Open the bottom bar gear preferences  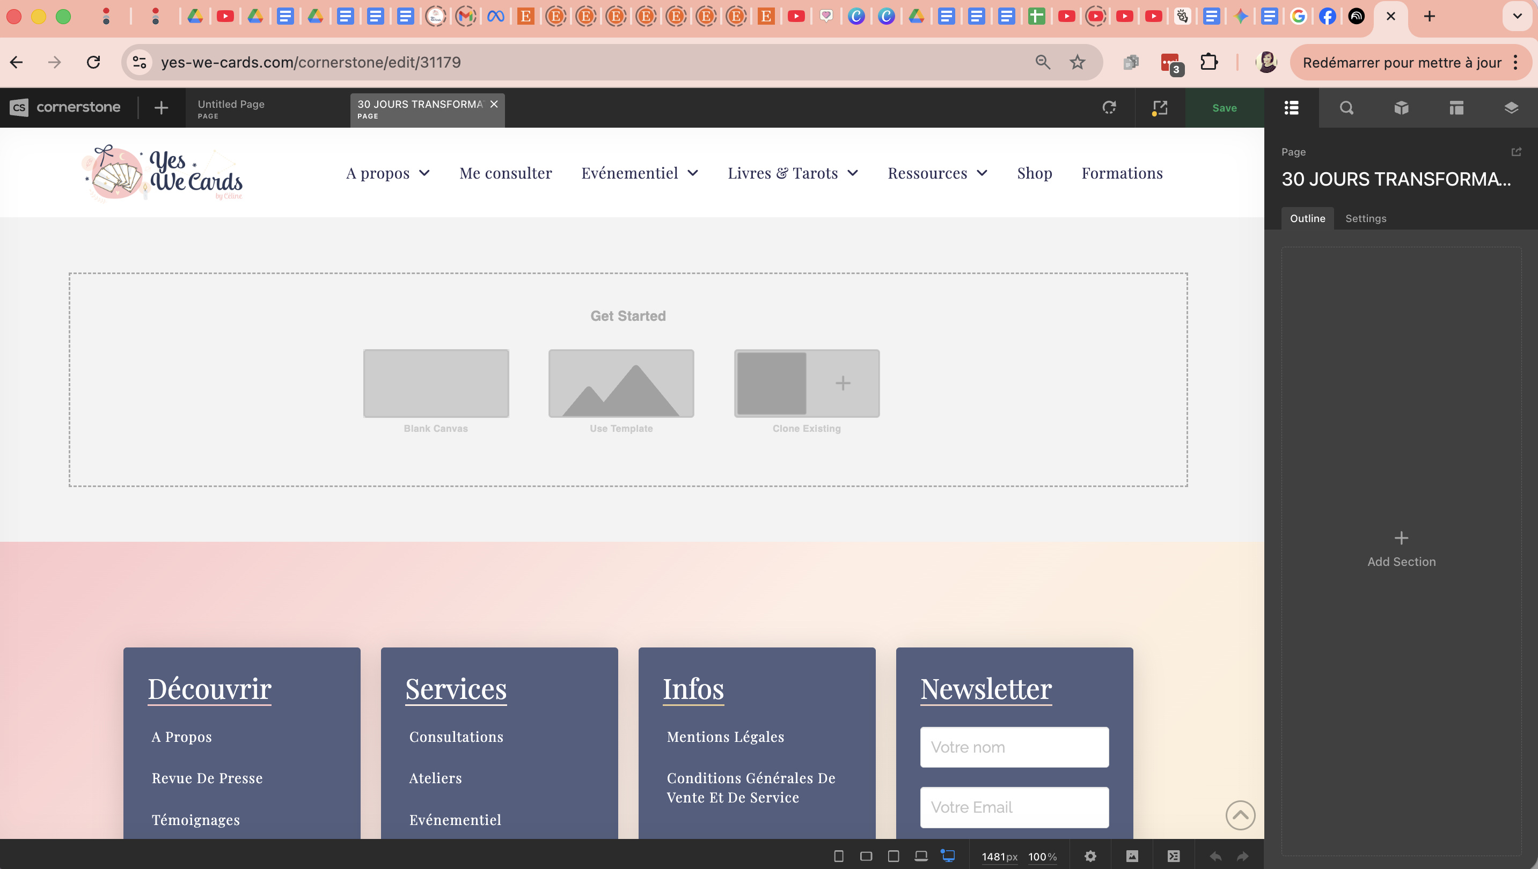point(1090,856)
